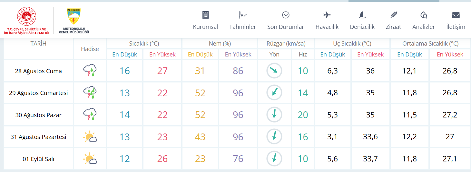Click the wind direction dial for 29 Ağustos Cumartesi
Screen dimensions: 471x172
[274, 93]
